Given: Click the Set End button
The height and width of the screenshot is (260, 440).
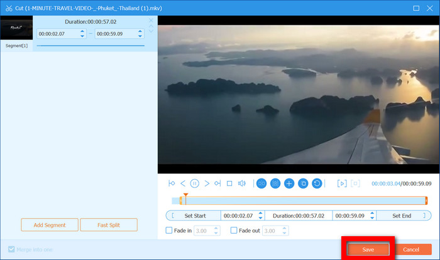Looking at the screenshot, I should point(404,216).
